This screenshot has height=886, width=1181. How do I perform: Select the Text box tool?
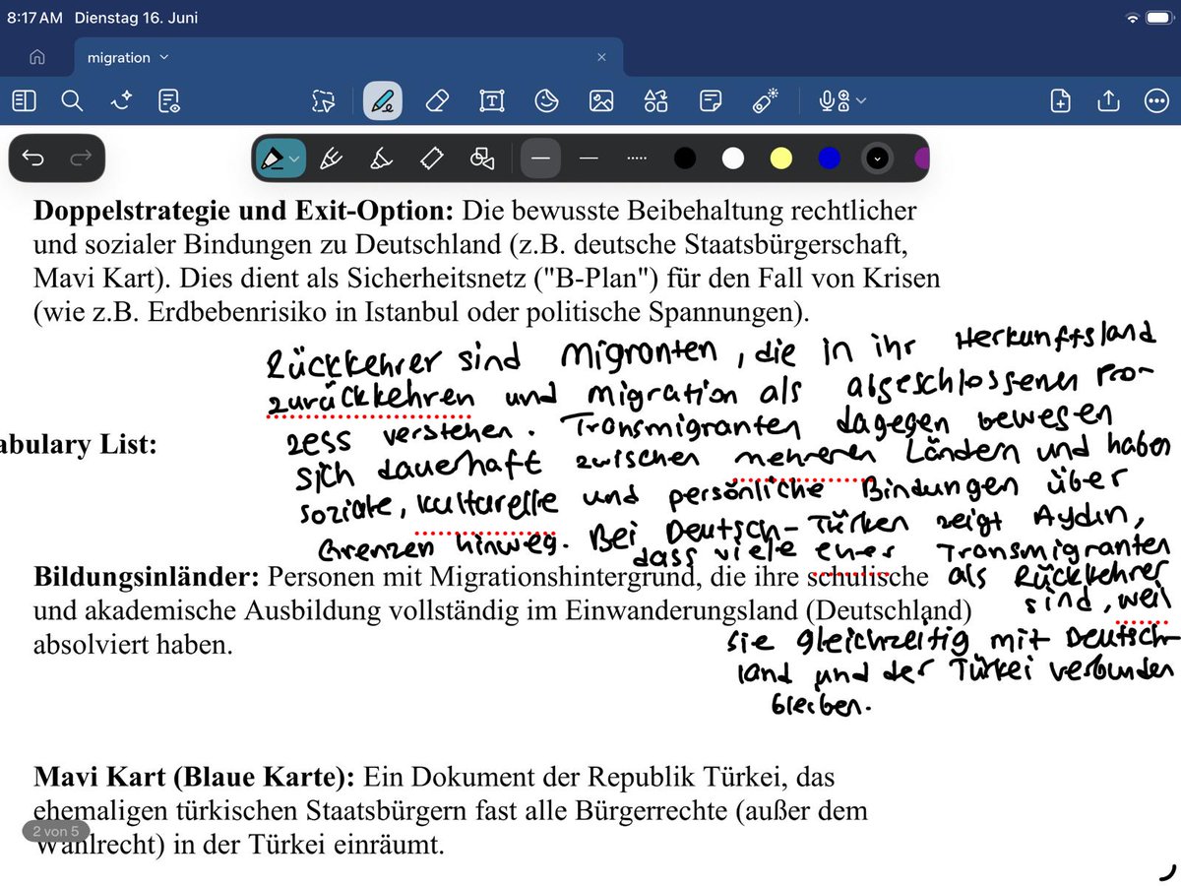[491, 100]
